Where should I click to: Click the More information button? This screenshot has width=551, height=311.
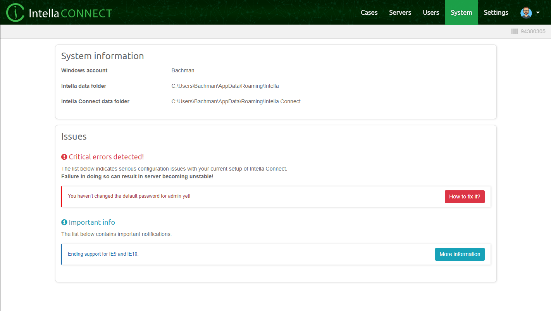(460, 254)
